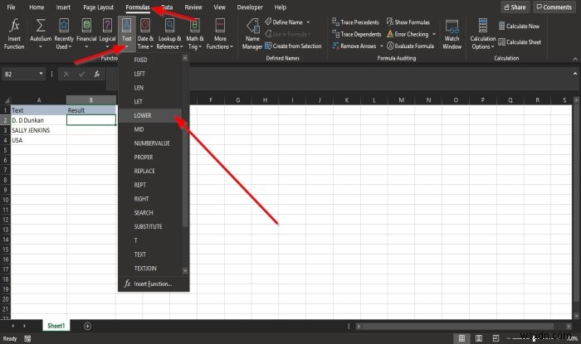The width and height of the screenshot is (581, 344).
Task: Switch to the Review tab
Action: tap(193, 7)
